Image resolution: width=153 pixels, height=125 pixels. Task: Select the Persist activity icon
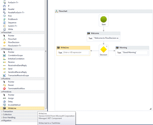pos(4,85)
